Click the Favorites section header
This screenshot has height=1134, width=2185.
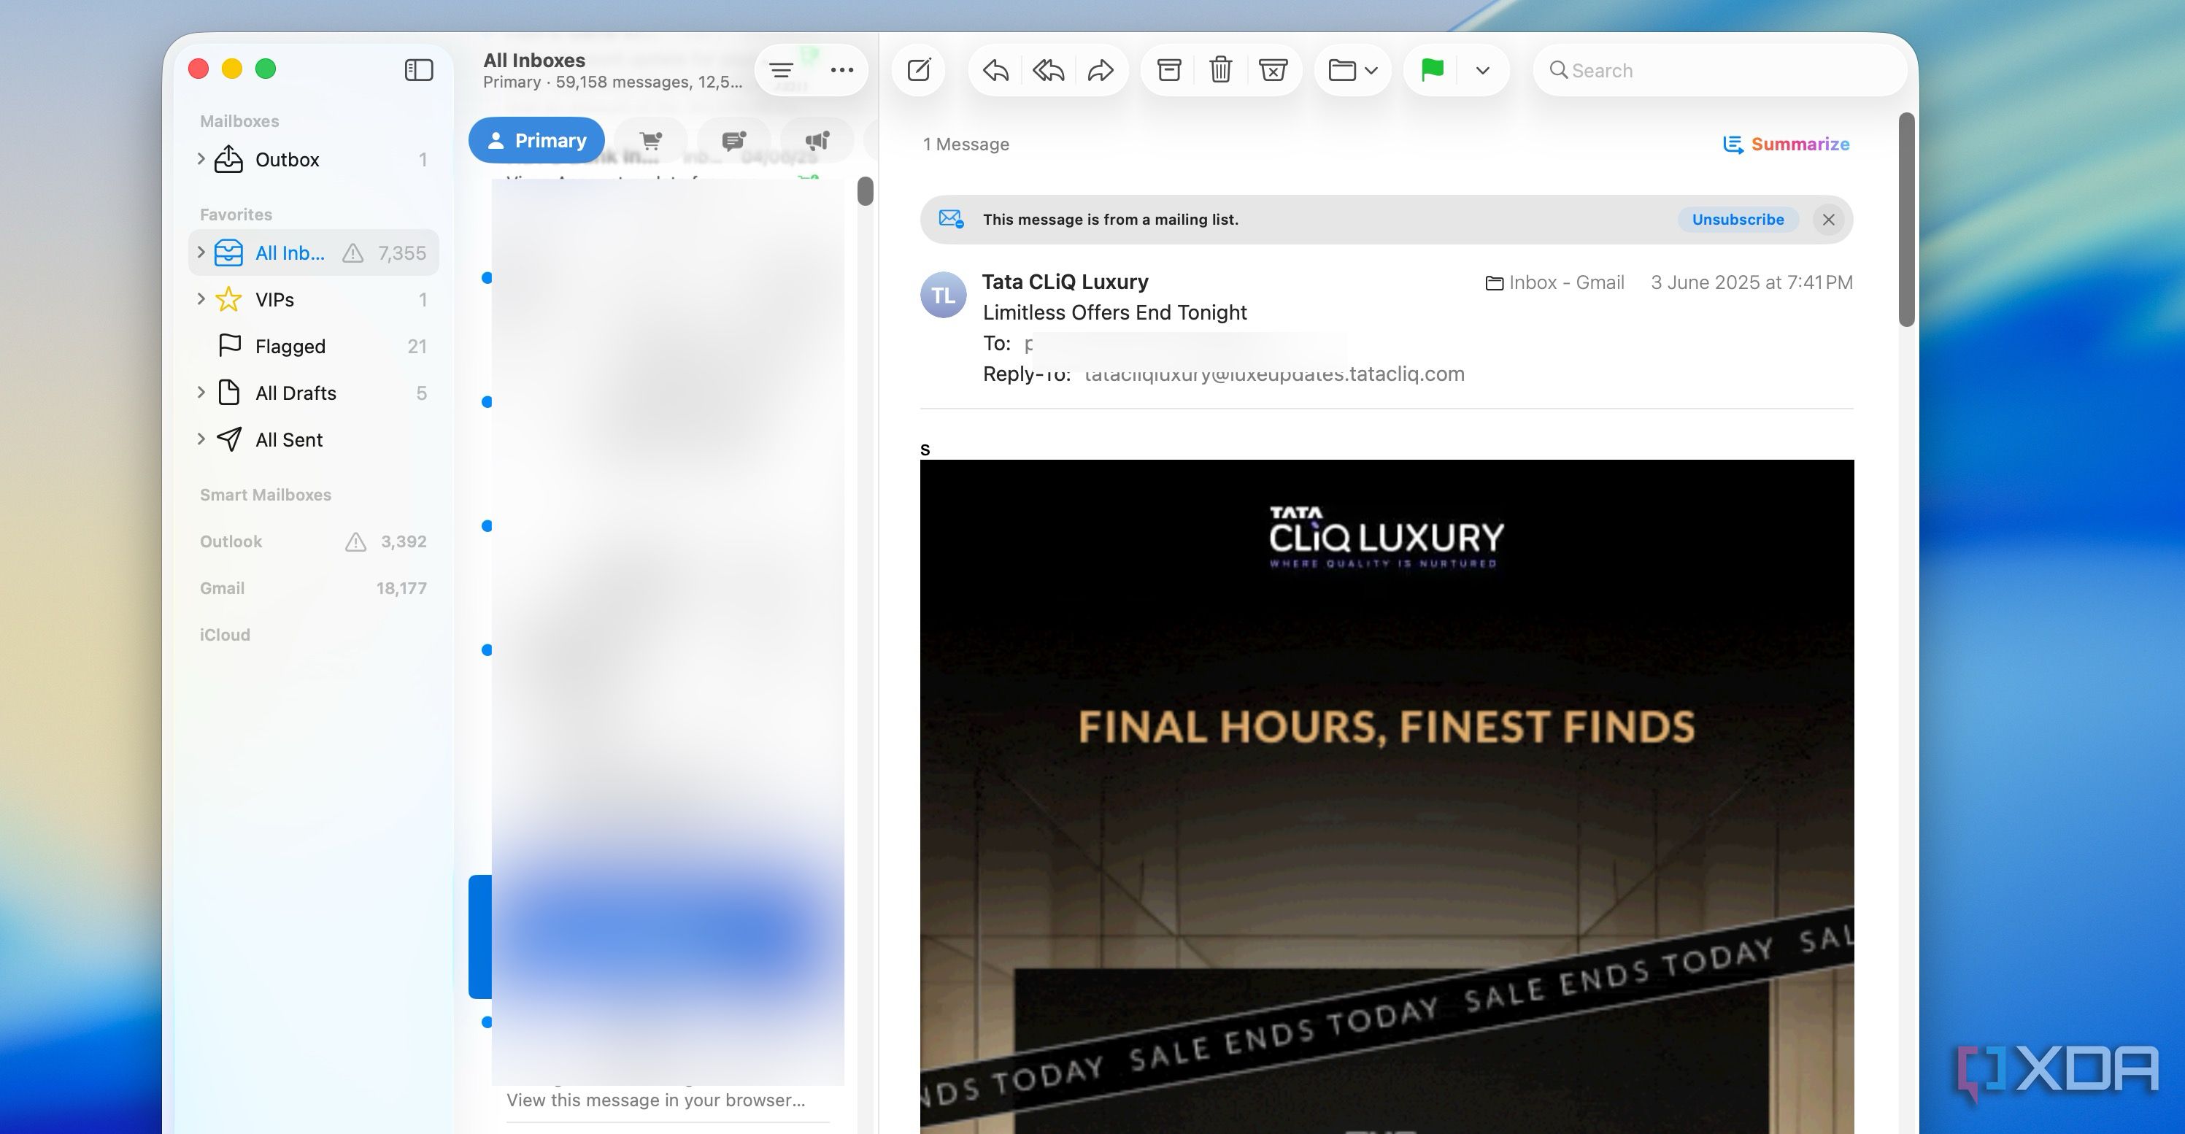click(236, 215)
